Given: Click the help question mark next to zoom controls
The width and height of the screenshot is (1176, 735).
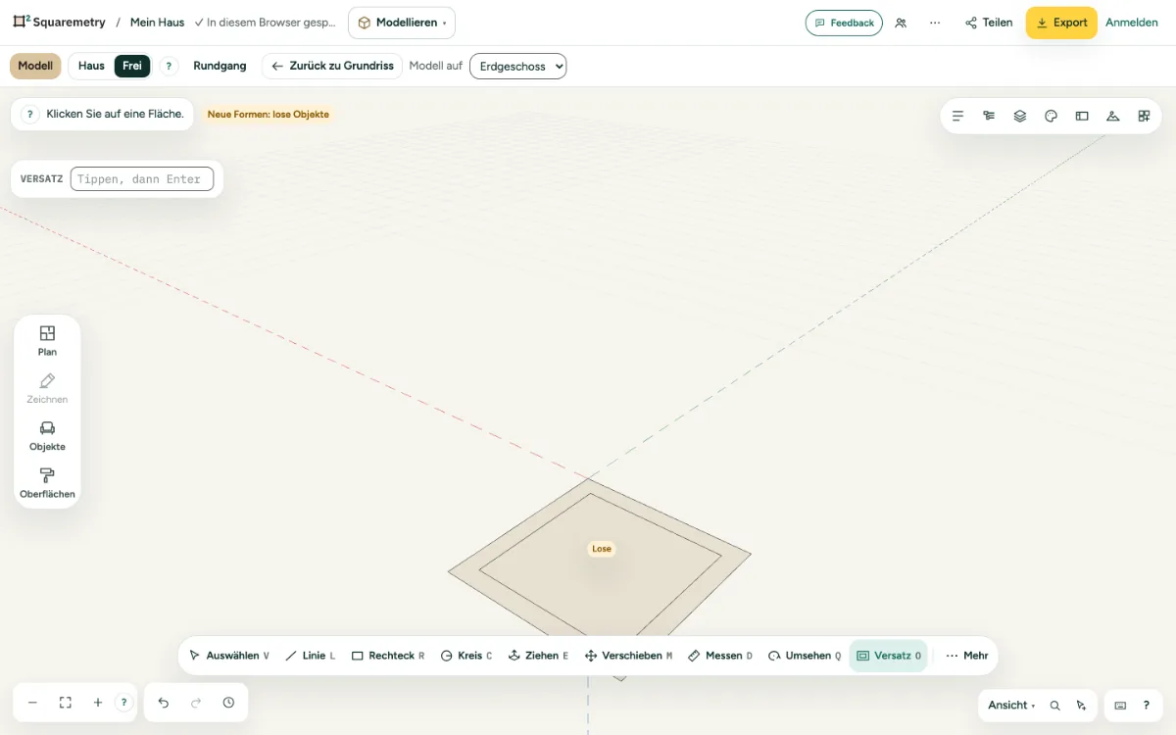Looking at the screenshot, I should [x=123, y=703].
